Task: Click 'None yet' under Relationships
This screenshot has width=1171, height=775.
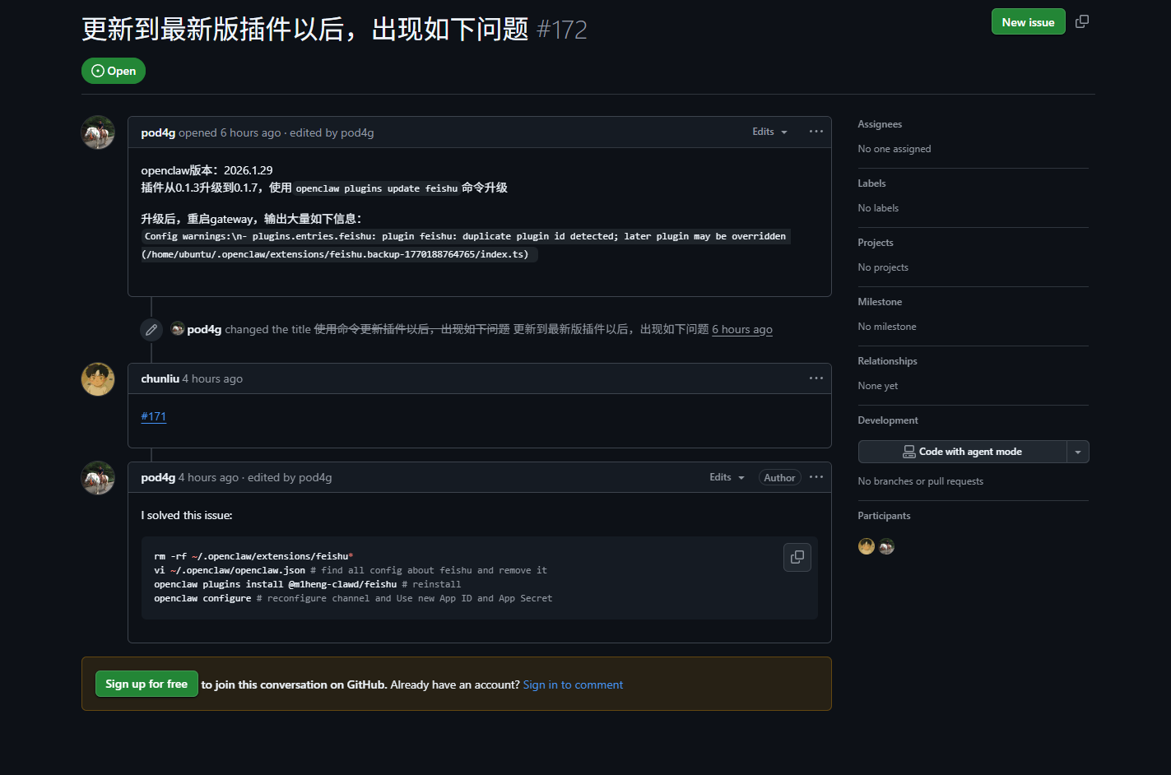Action: tap(878, 386)
